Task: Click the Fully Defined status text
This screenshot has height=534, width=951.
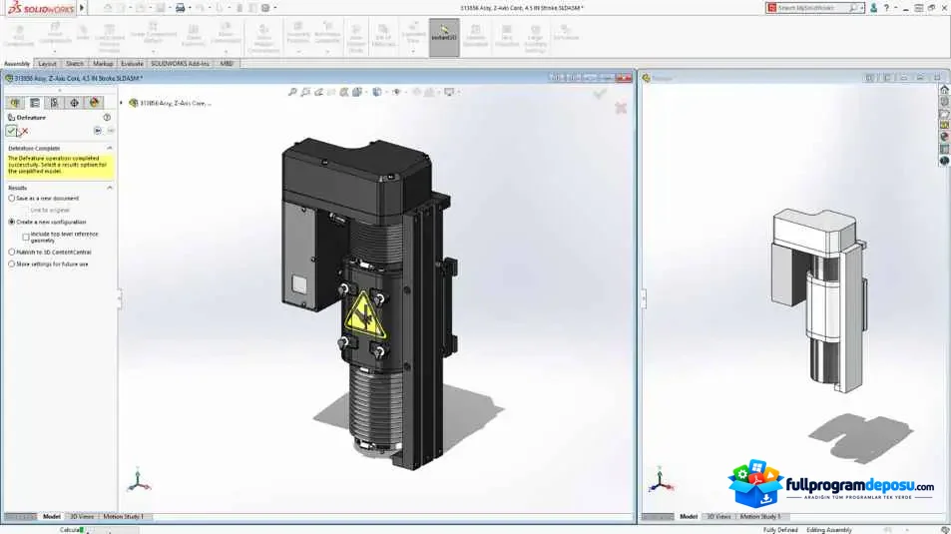Action: (x=780, y=530)
